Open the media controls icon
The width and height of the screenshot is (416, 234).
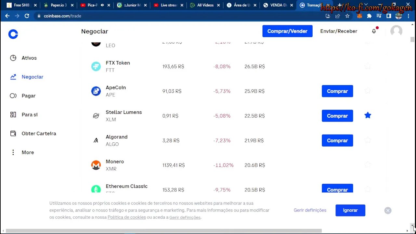click(x=379, y=16)
